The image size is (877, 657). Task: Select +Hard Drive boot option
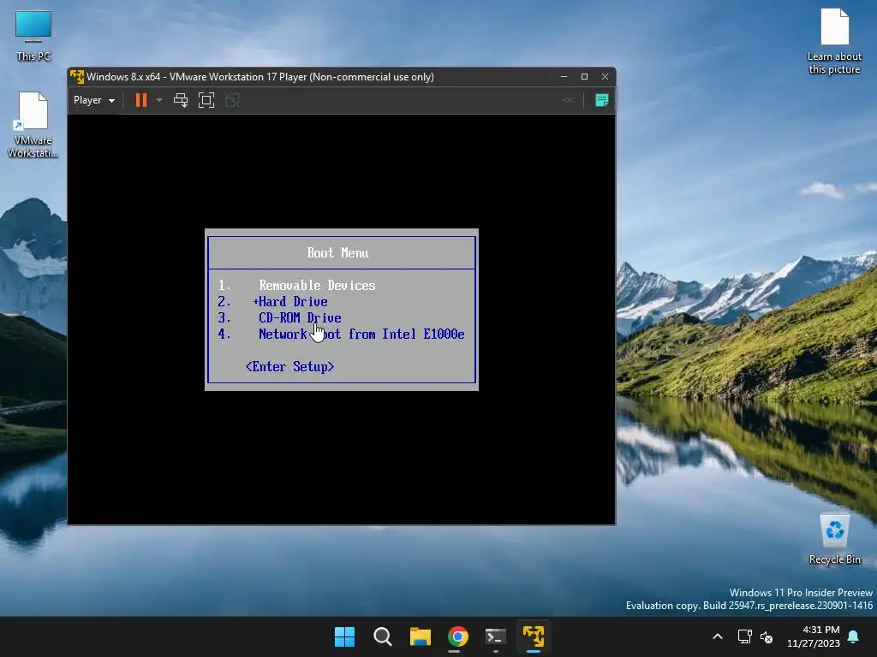[x=290, y=302]
